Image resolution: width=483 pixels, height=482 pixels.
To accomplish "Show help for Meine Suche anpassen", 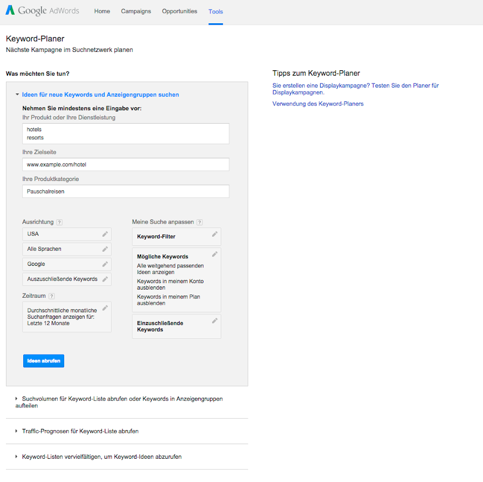I will tap(200, 222).
